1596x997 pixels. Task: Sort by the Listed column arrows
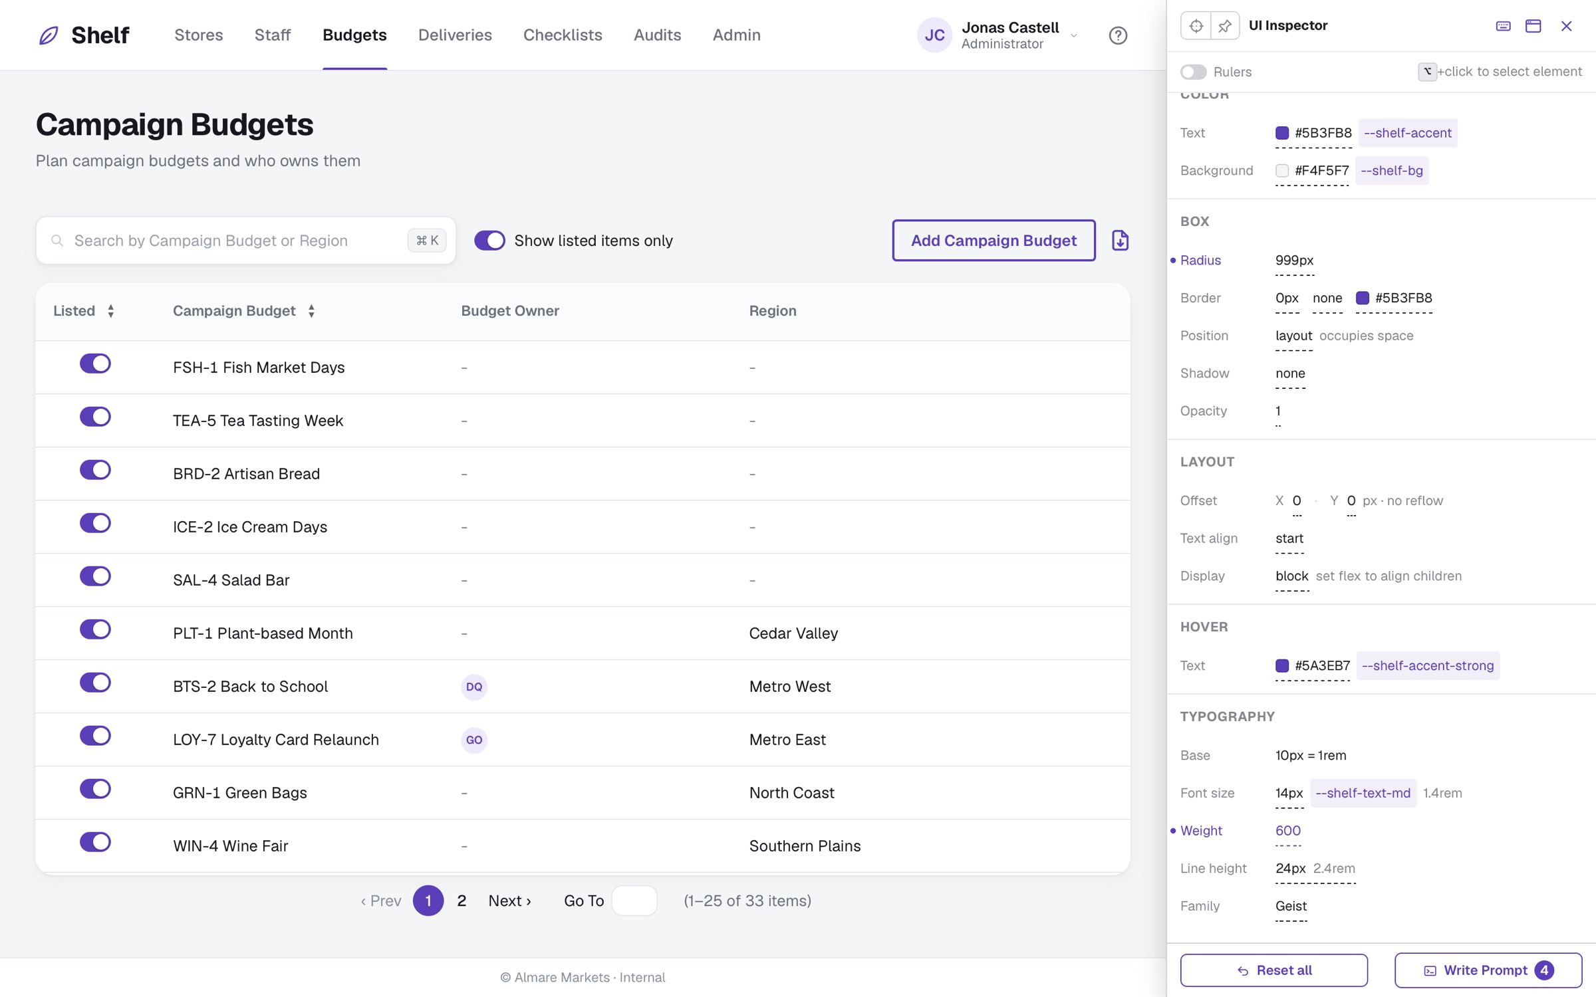click(111, 310)
